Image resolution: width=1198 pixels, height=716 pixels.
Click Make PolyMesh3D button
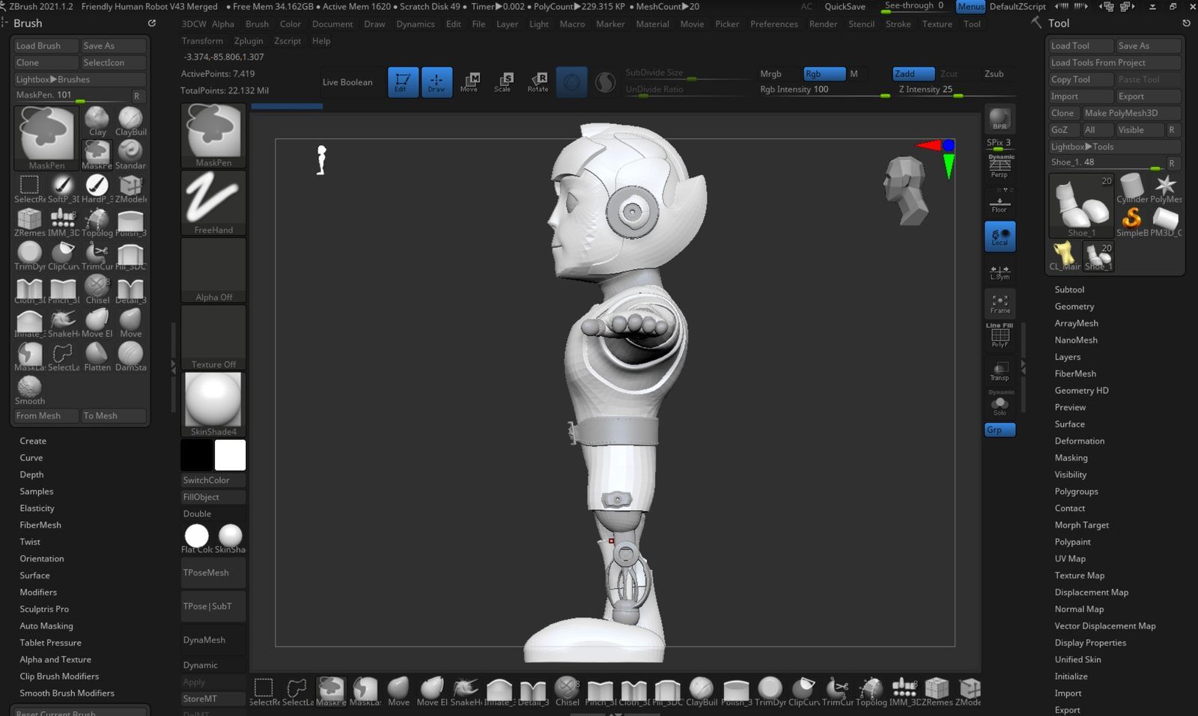(x=1132, y=113)
